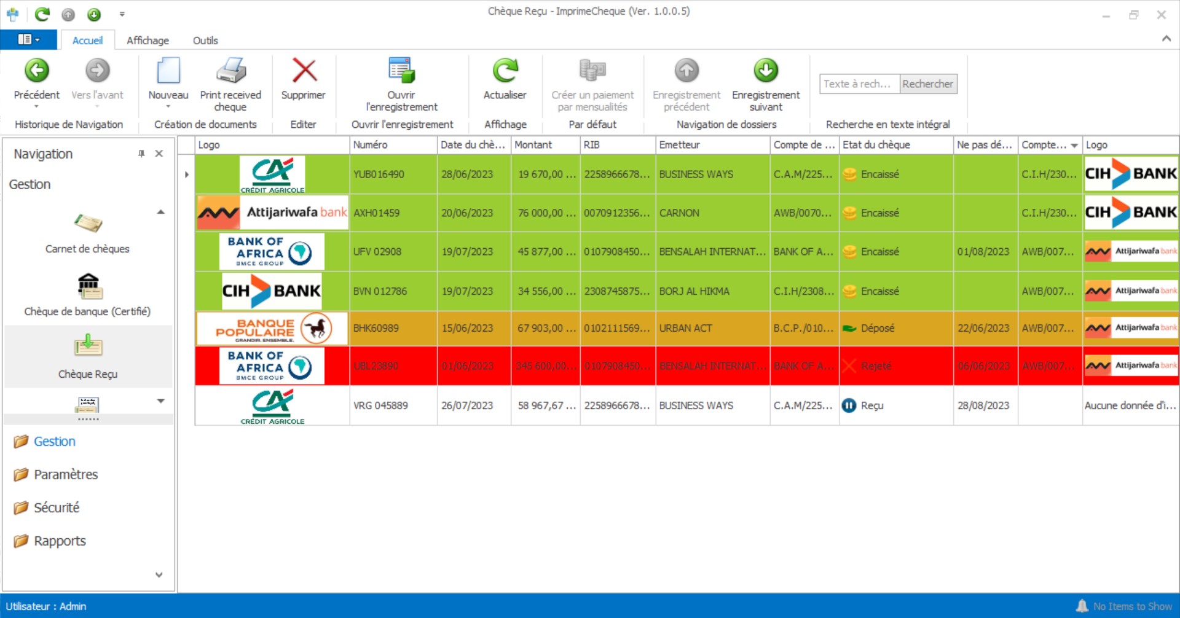
Task: Click the cheque scanner icon below Chèque Reçu
Action: tap(87, 404)
